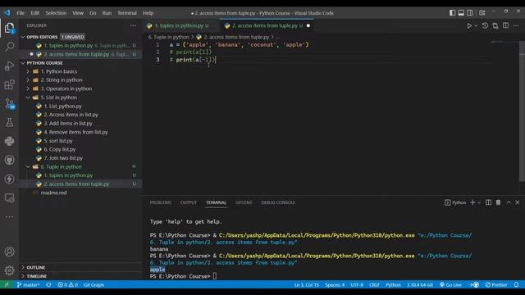Customize layout icon in title bar
The width and height of the screenshot is (525, 295).
tap(482, 13)
